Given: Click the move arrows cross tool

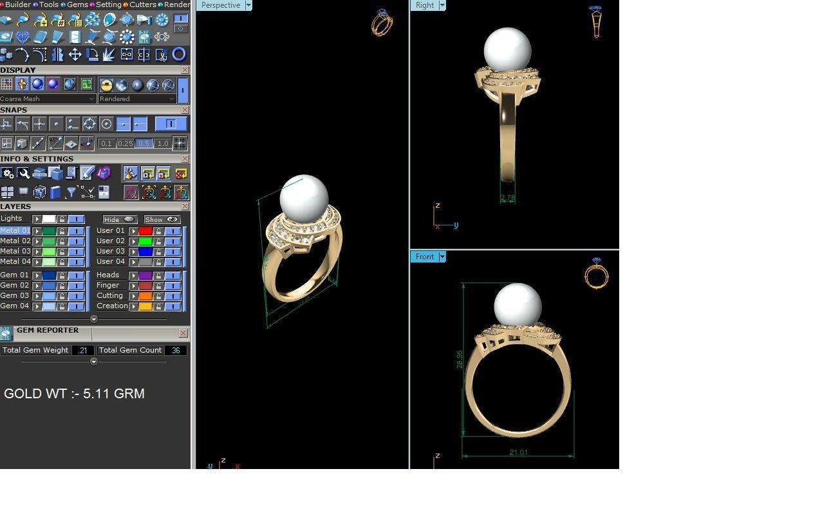Looking at the screenshot, I should [x=75, y=55].
